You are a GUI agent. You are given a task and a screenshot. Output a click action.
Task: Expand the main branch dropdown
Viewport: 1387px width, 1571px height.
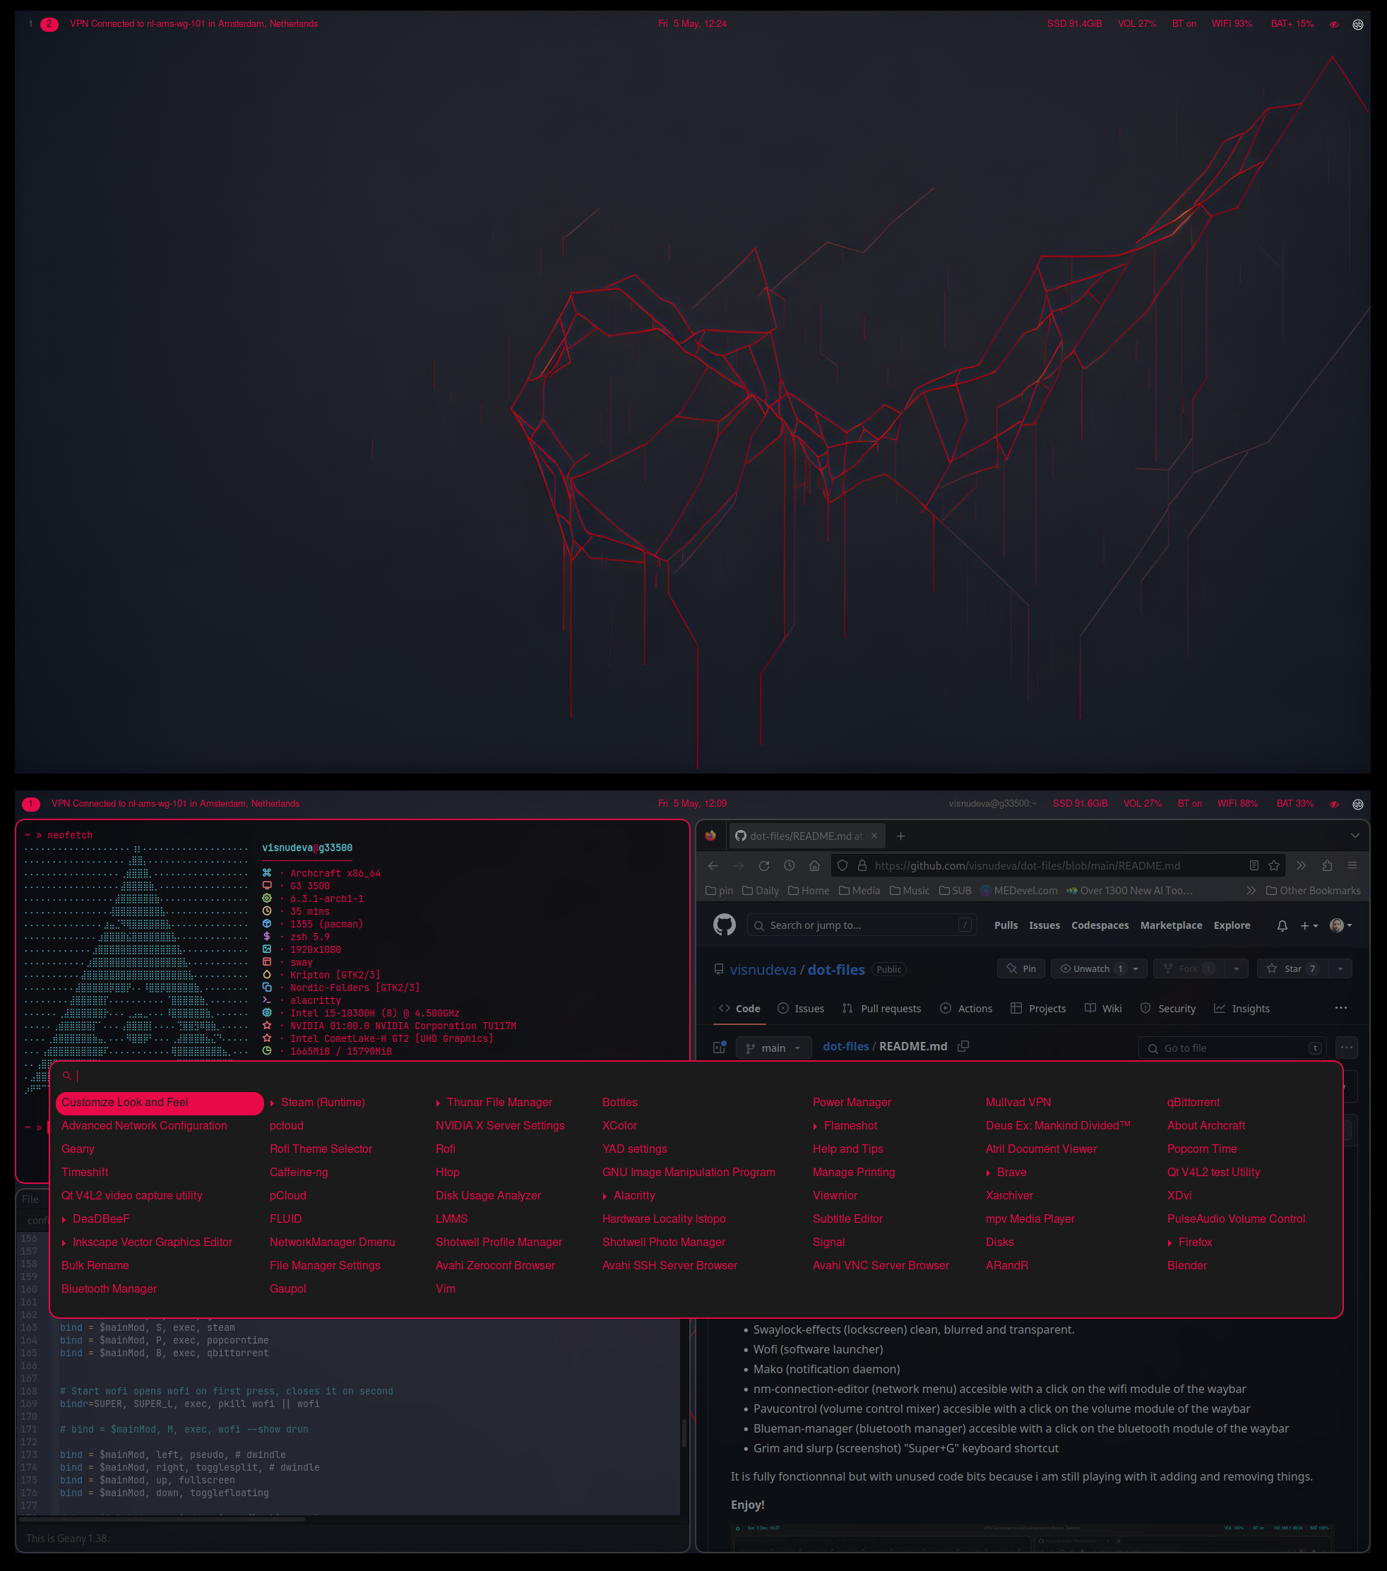click(774, 1048)
